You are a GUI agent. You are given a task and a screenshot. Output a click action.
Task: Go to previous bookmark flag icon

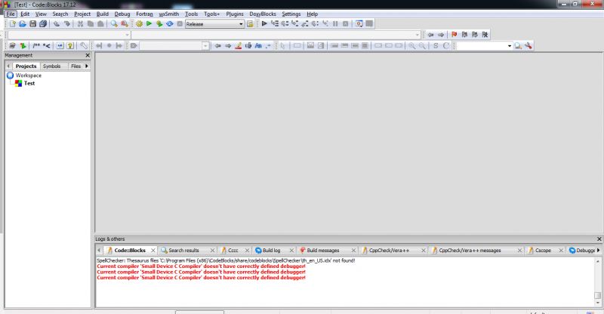point(464,35)
